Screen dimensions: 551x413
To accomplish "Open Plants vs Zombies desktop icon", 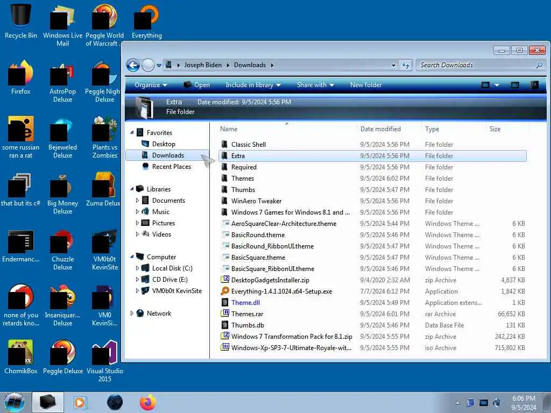I will click(x=105, y=137).
